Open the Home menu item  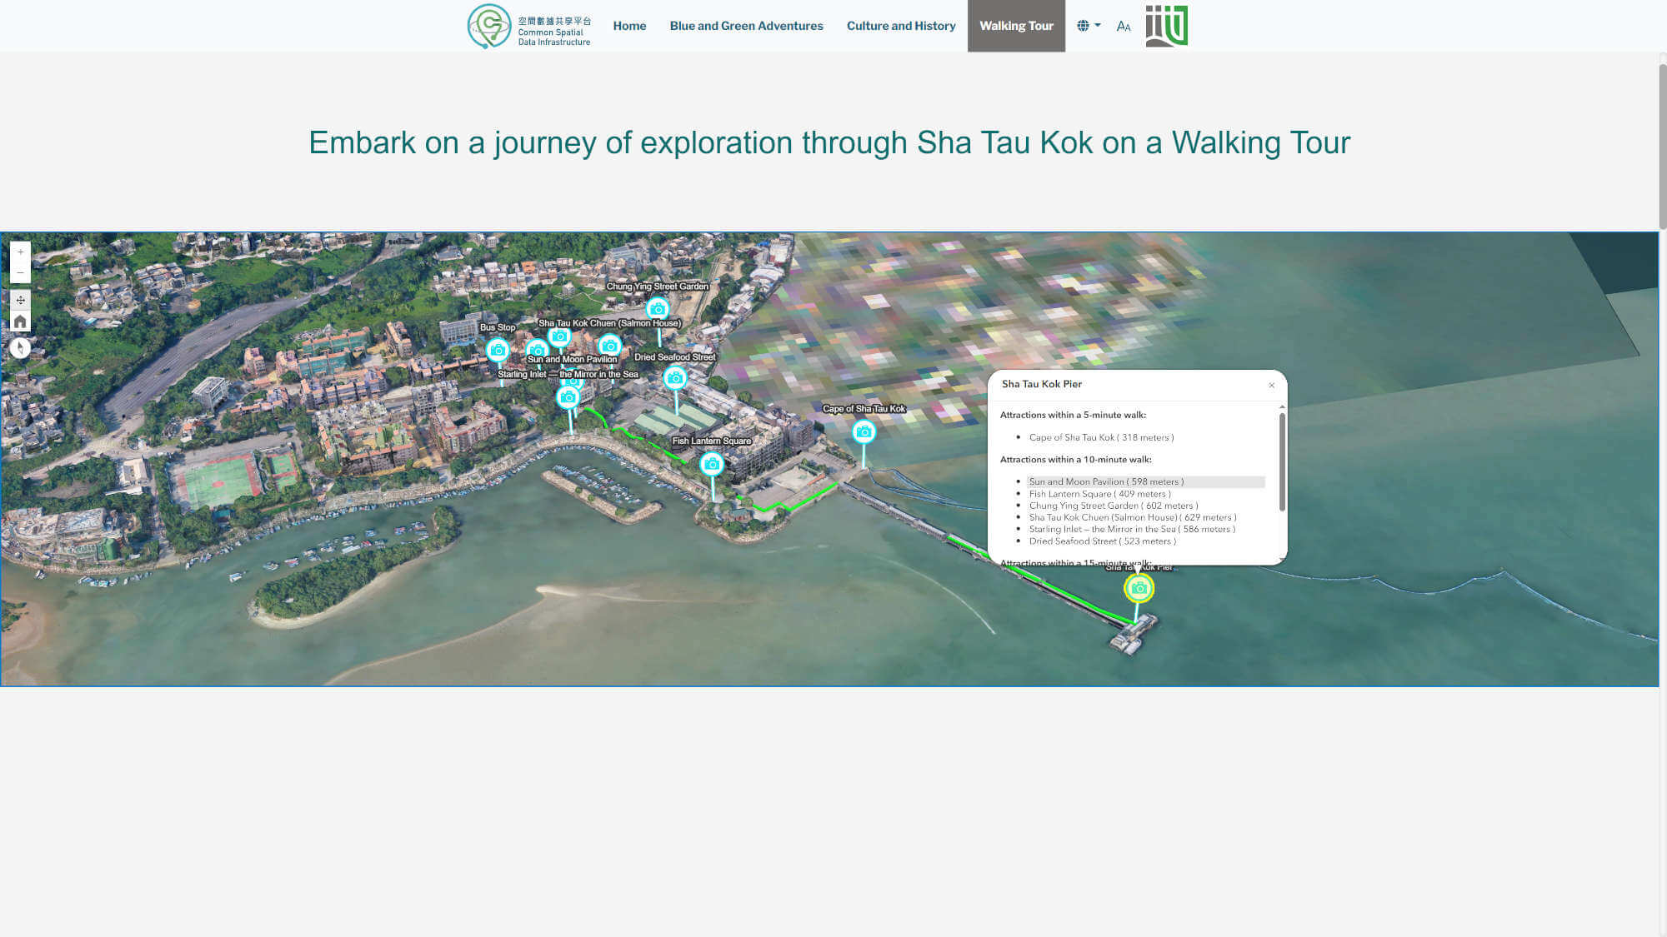pos(629,26)
